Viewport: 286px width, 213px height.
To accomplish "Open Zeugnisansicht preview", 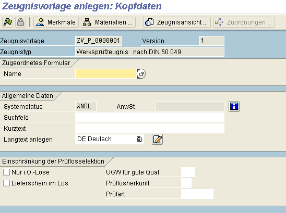I will pyautogui.click(x=177, y=22).
